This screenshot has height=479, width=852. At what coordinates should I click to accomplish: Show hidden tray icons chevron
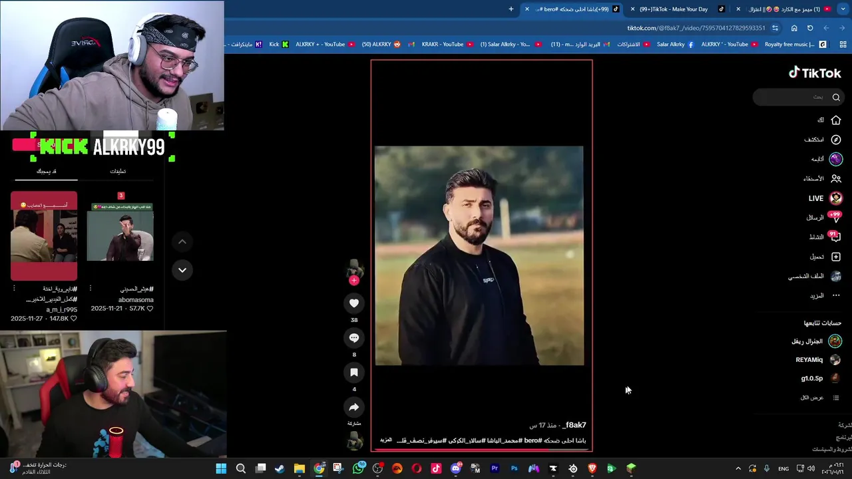point(738,468)
